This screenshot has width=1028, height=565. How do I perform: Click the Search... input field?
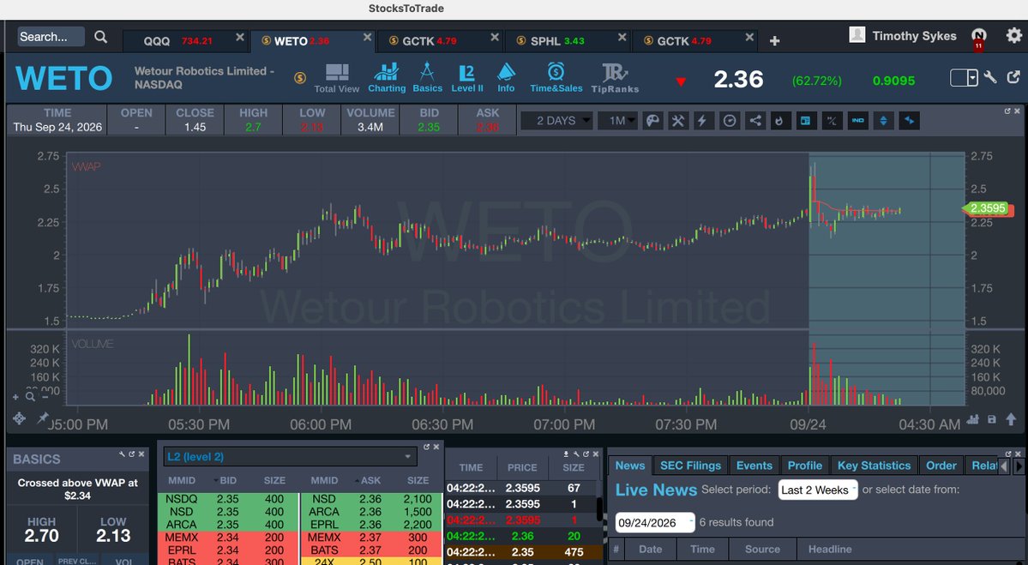[x=51, y=37]
